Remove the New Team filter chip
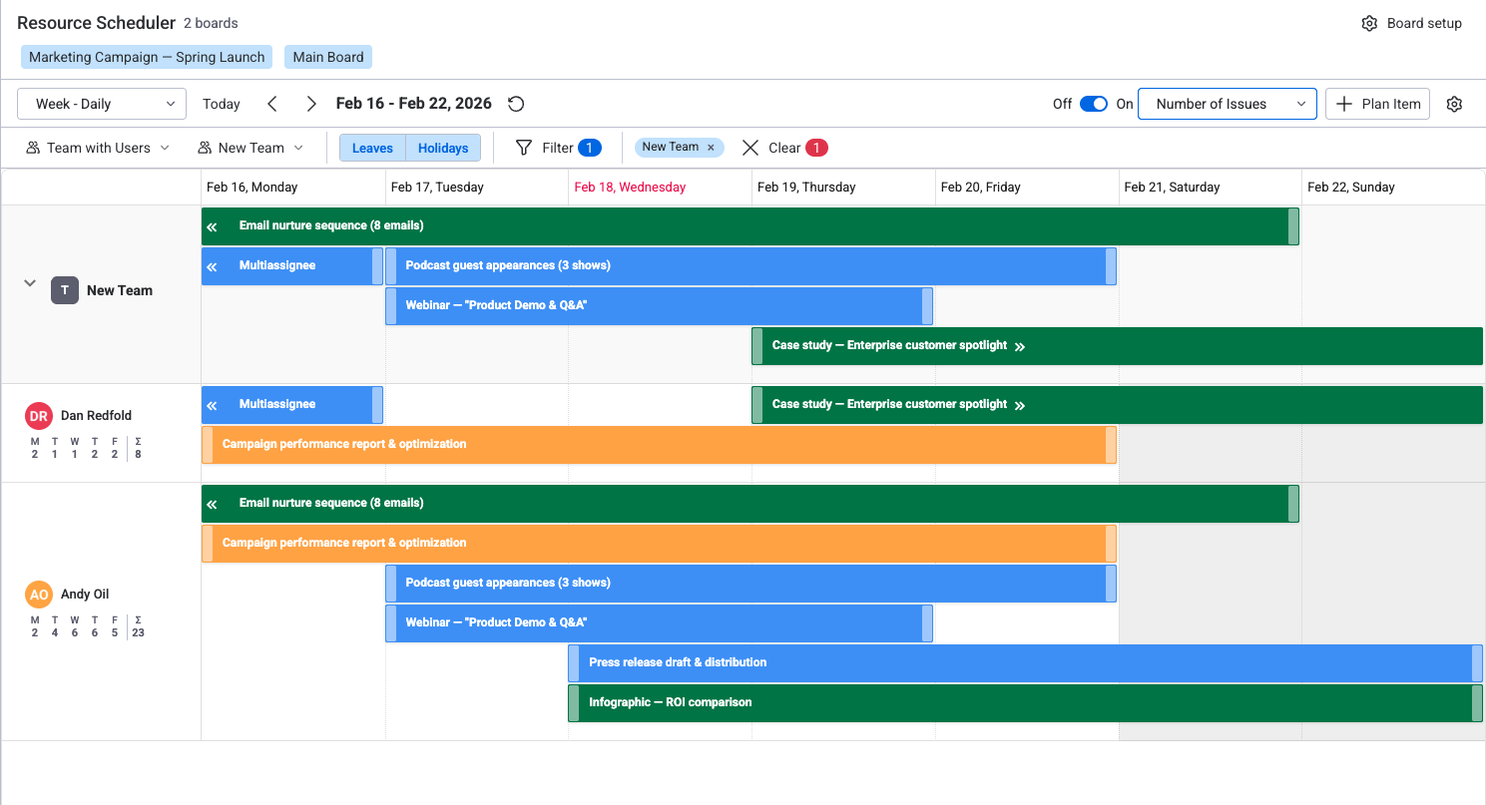 point(710,147)
